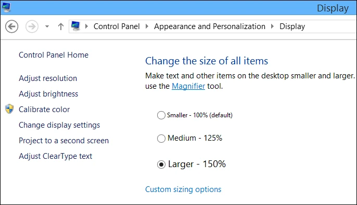
Task: Open Control Panel breadcrumb
Action: point(117,26)
